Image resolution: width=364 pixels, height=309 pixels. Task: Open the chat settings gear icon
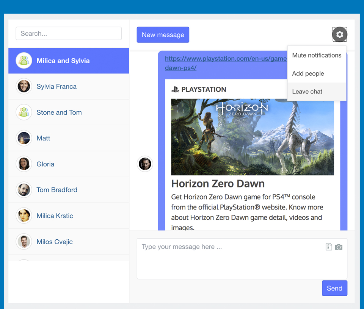pos(339,34)
